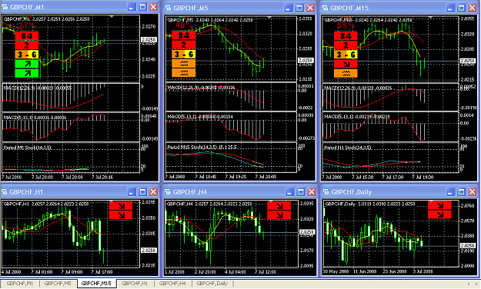The width and height of the screenshot is (481, 289).
Task: Switch to the GBPCHF,M1 bottom tab
Action: pyautogui.click(x=20, y=284)
